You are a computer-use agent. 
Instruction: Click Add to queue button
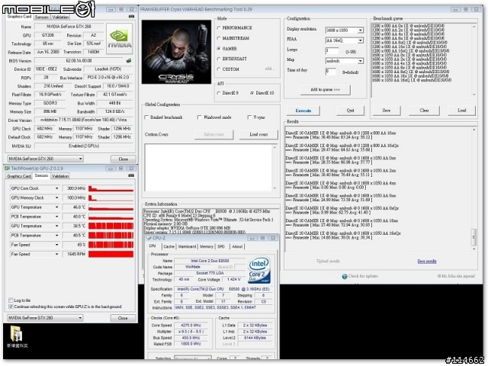[326, 90]
